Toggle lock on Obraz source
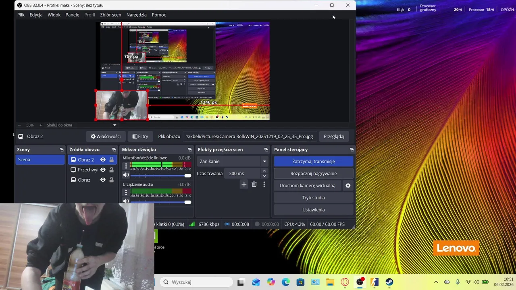The width and height of the screenshot is (516, 290). click(x=111, y=180)
